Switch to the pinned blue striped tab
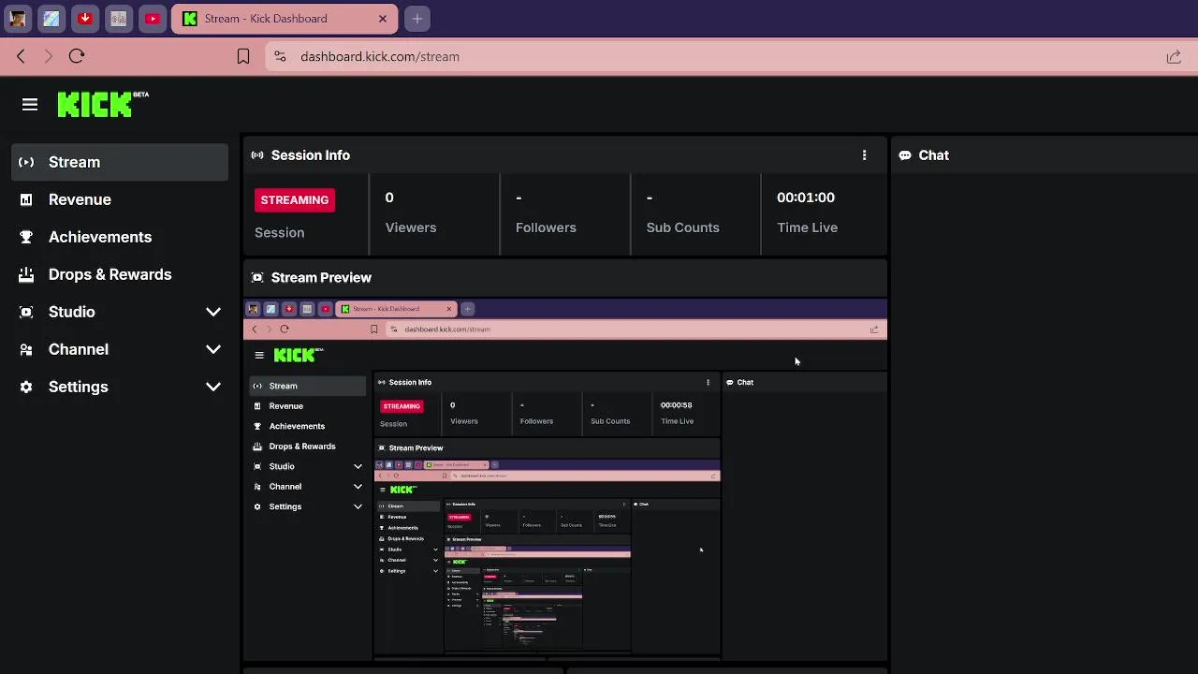 tap(51, 19)
